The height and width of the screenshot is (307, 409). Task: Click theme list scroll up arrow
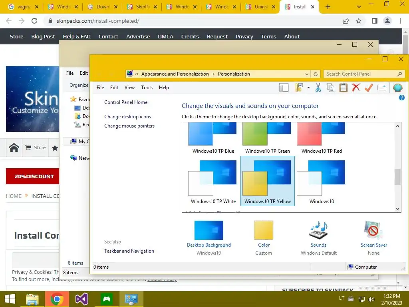tap(397, 126)
